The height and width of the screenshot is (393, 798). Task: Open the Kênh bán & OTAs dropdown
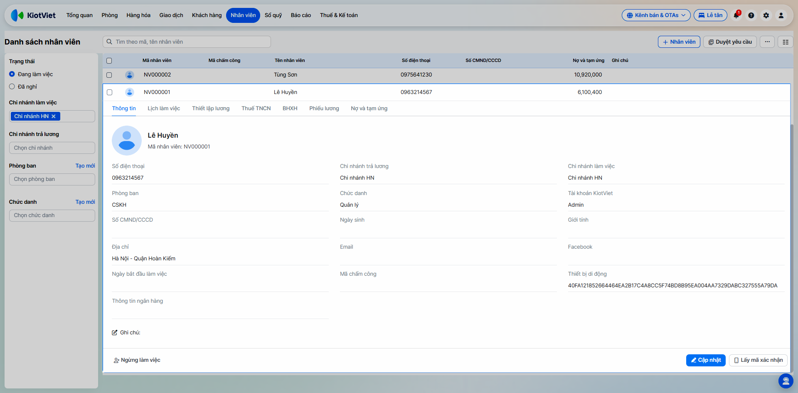(x=656, y=15)
